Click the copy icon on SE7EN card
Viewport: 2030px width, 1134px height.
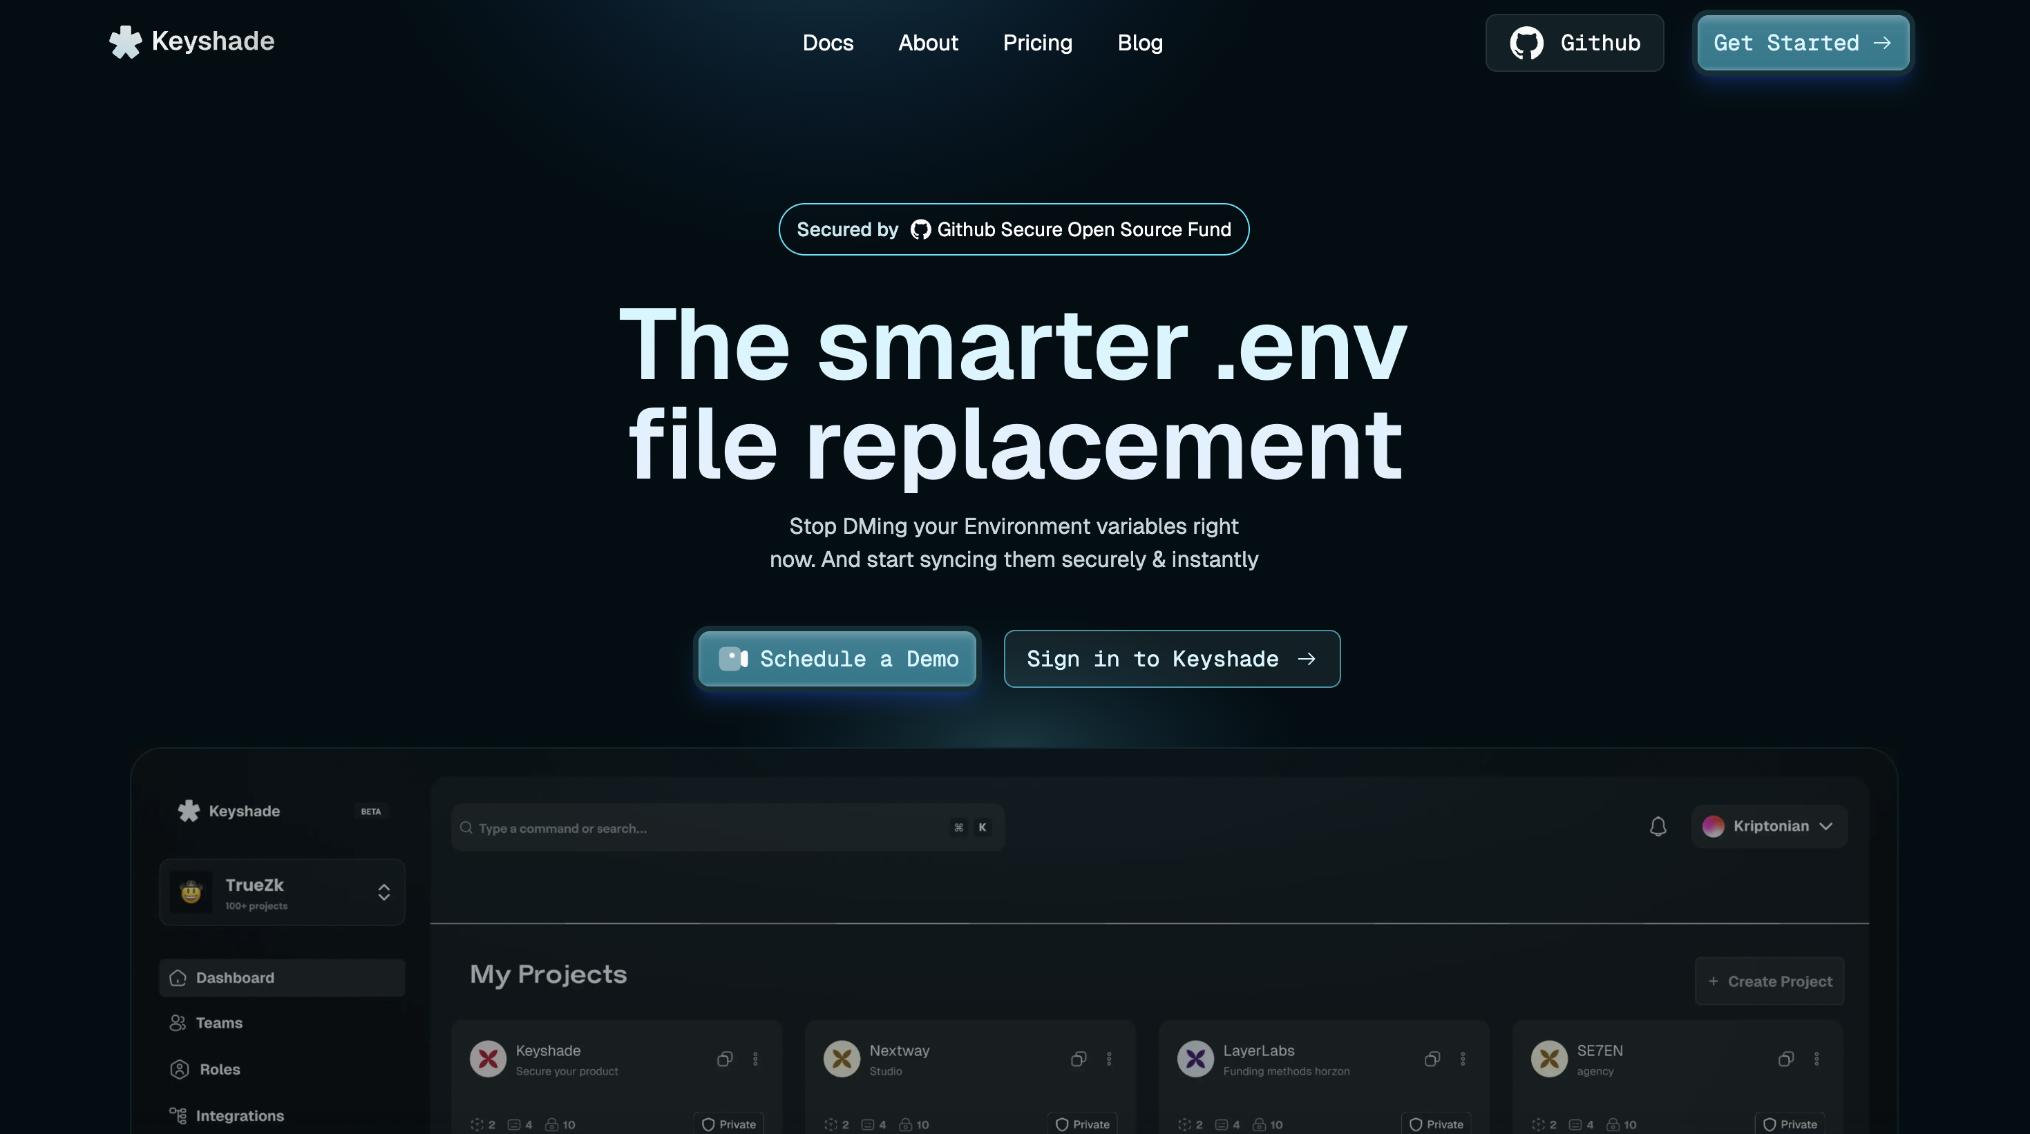click(1785, 1059)
